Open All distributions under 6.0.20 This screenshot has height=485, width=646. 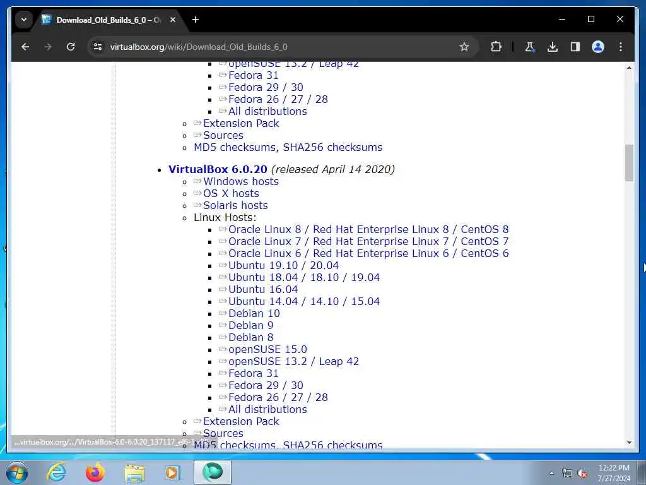[x=267, y=409]
